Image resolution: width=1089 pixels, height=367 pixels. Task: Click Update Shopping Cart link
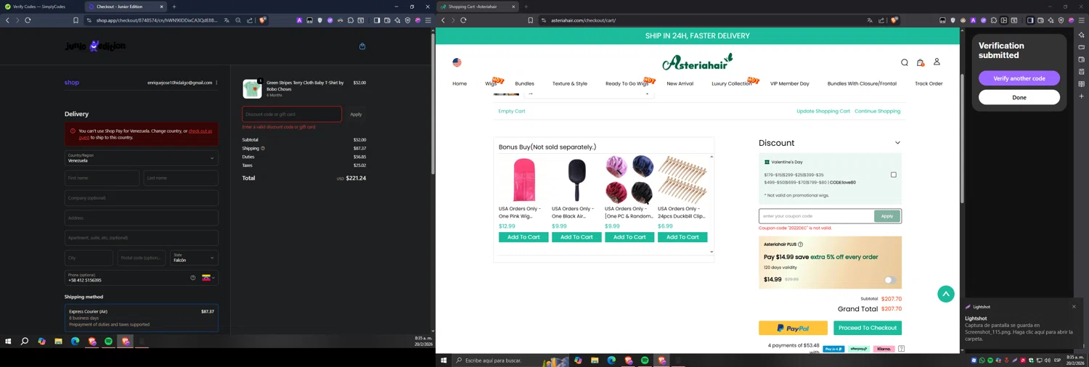(823, 111)
